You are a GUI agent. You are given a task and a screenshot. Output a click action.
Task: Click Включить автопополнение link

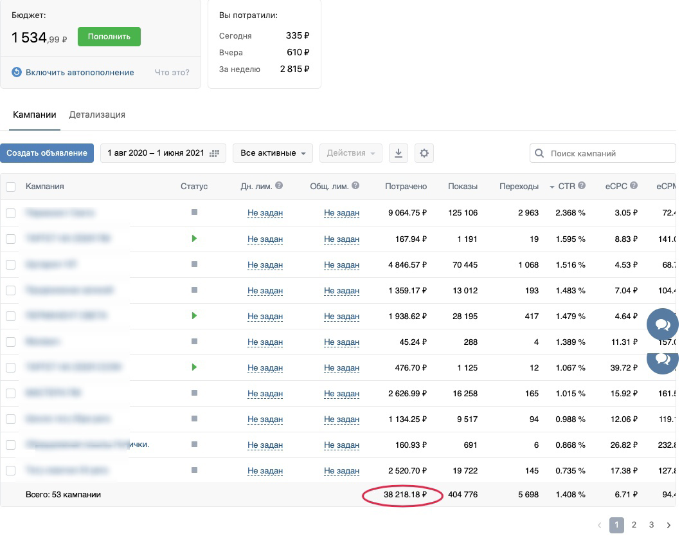[80, 72]
